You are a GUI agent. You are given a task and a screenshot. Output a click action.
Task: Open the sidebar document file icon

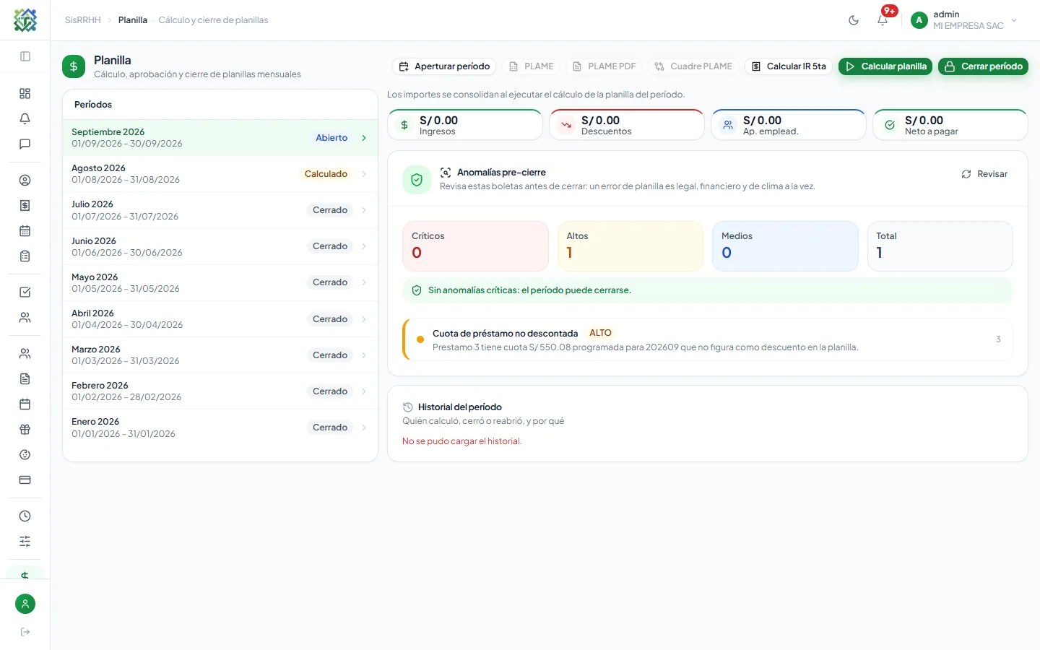click(x=25, y=379)
